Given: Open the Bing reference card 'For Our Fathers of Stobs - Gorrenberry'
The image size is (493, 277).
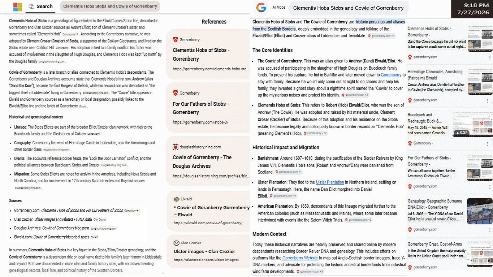Looking at the screenshot, I should pos(208,108).
